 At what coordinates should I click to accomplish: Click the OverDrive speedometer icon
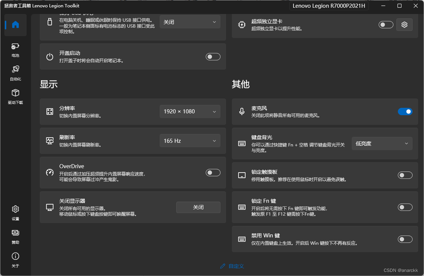pos(50,172)
